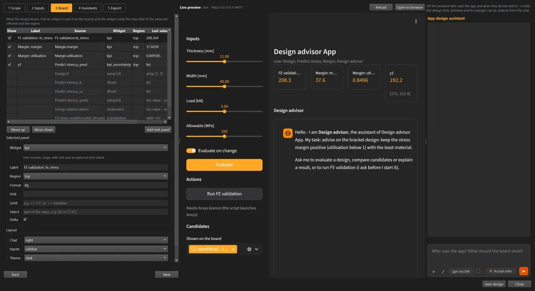Reload the live preview
This screenshot has height=291, width=535.
381,7
